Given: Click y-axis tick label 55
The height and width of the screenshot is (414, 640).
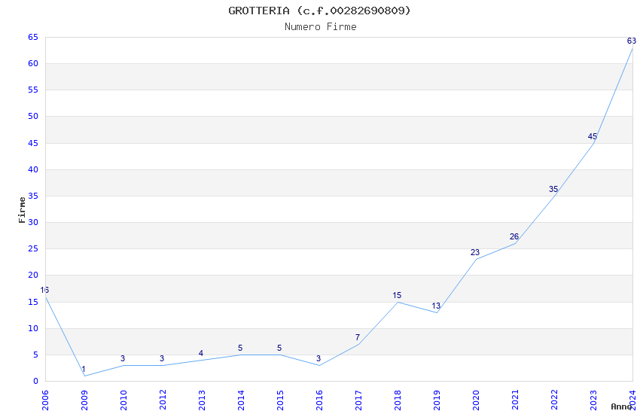Looking at the screenshot, I should coord(33,90).
